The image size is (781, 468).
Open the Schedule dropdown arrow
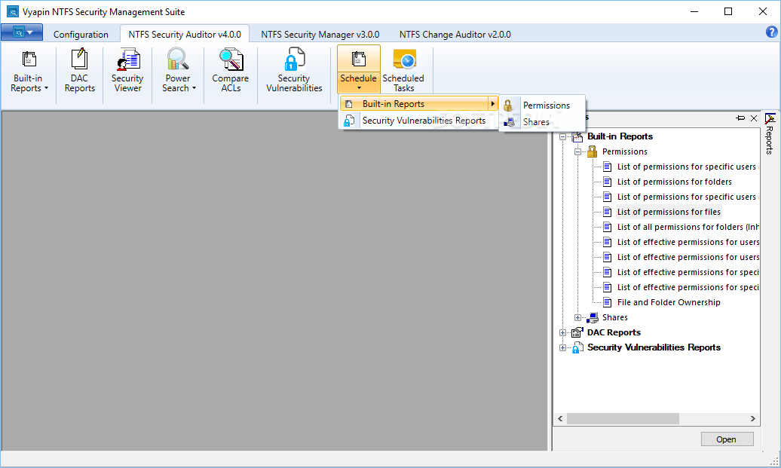click(359, 88)
